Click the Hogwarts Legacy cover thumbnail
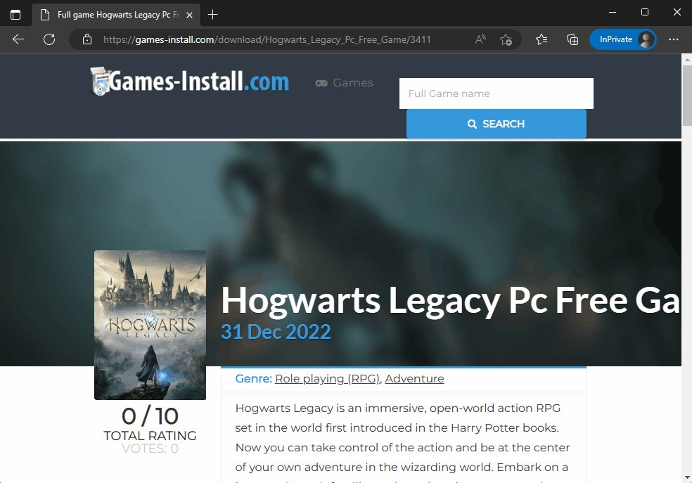The width and height of the screenshot is (692, 483). click(x=150, y=325)
